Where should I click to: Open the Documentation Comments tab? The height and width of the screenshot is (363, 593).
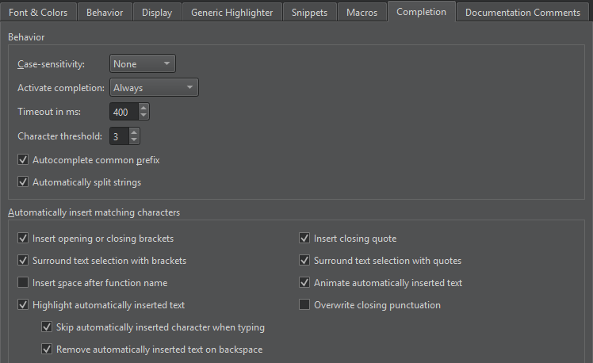click(x=522, y=12)
